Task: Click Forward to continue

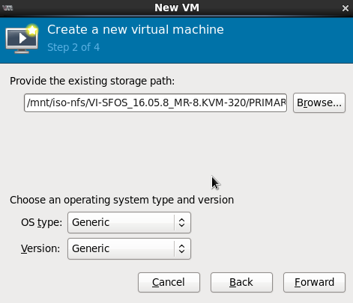Action: (314, 282)
